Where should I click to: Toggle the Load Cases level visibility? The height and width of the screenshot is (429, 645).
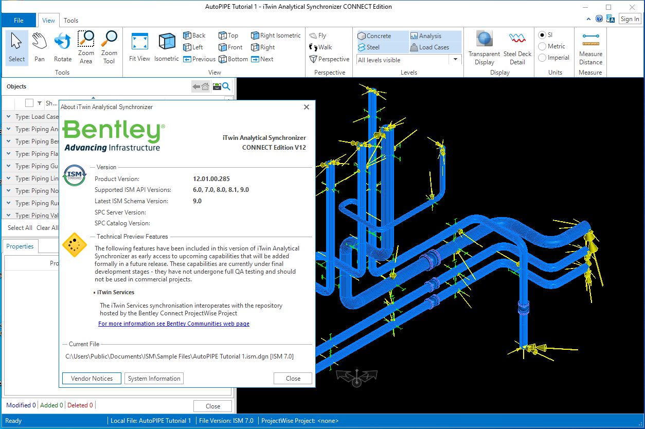[435, 47]
